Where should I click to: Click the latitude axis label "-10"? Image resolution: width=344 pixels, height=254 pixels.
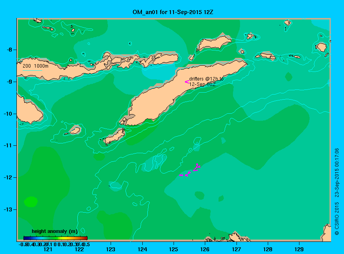[x=8, y=114]
